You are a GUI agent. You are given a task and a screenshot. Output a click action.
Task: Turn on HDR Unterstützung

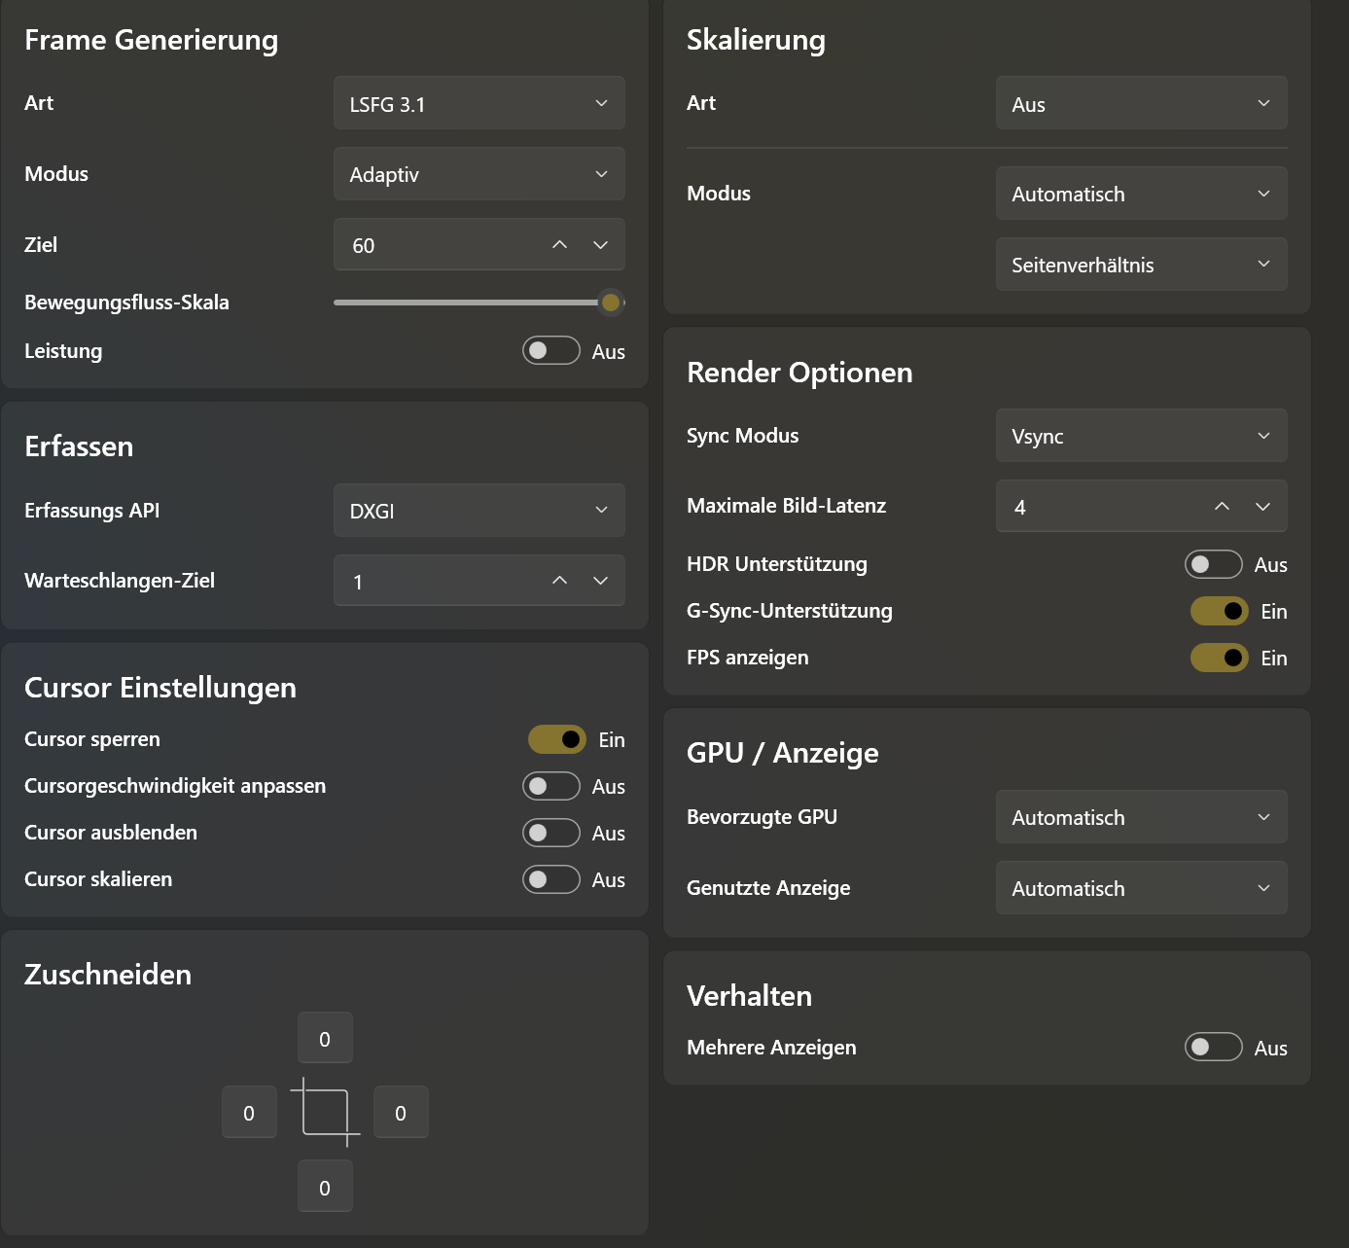click(1213, 564)
